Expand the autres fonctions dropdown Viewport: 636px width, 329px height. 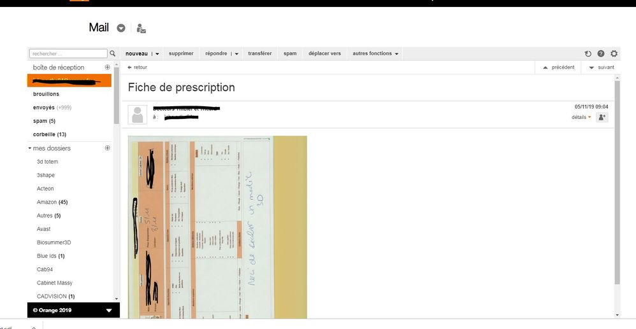pyautogui.click(x=375, y=54)
